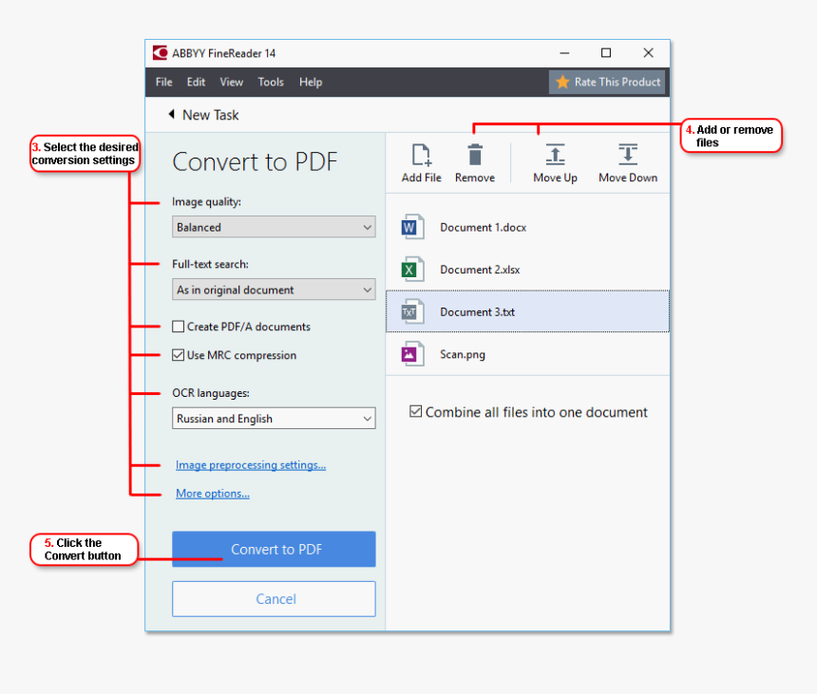Click the Move Down icon
Screen dimensions: 817x694
point(628,155)
